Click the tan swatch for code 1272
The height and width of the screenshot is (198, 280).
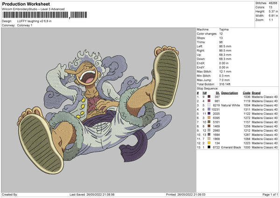click(x=209, y=118)
